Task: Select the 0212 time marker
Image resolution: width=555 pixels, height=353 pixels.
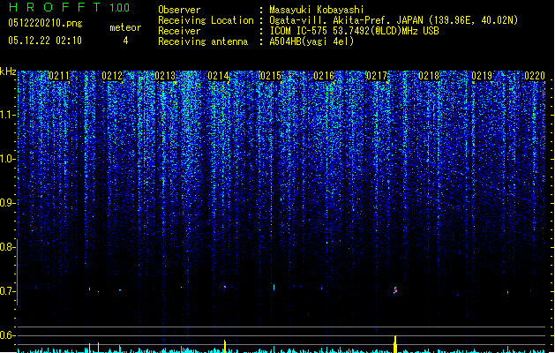Action: tap(112, 76)
